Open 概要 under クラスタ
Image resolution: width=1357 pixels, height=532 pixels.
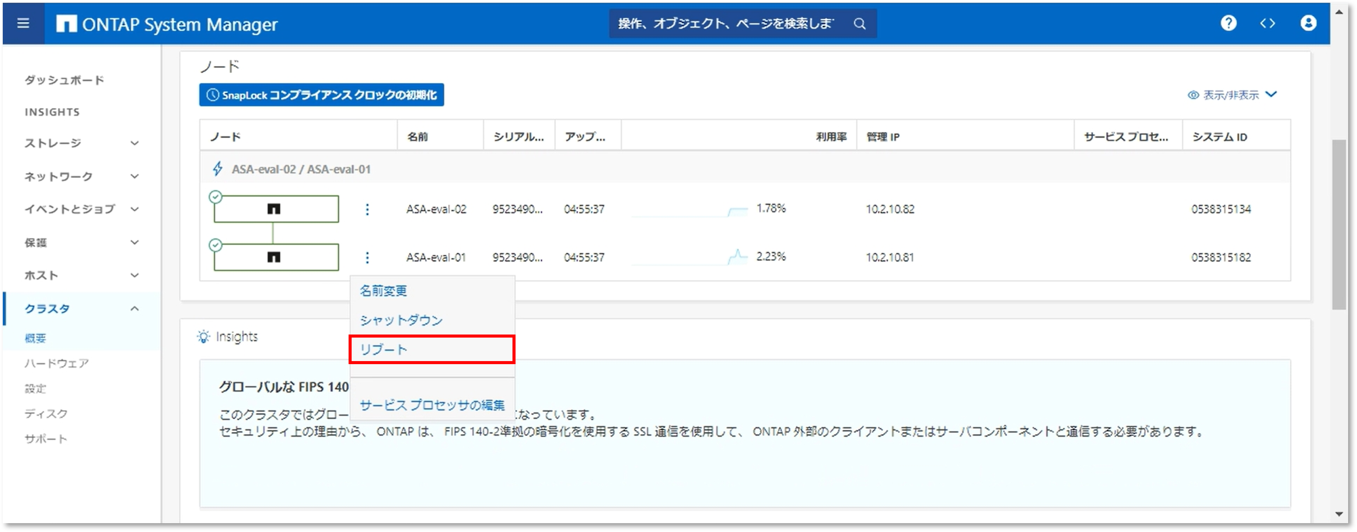click(35, 338)
